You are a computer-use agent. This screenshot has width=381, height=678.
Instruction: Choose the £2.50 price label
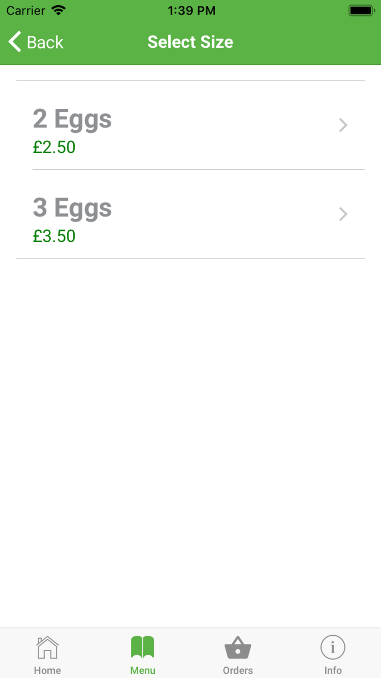pyautogui.click(x=54, y=147)
